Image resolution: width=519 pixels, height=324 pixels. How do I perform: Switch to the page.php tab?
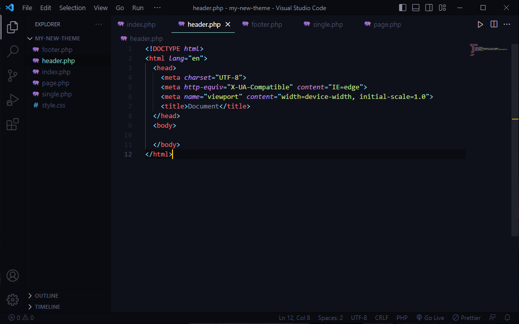pyautogui.click(x=387, y=24)
